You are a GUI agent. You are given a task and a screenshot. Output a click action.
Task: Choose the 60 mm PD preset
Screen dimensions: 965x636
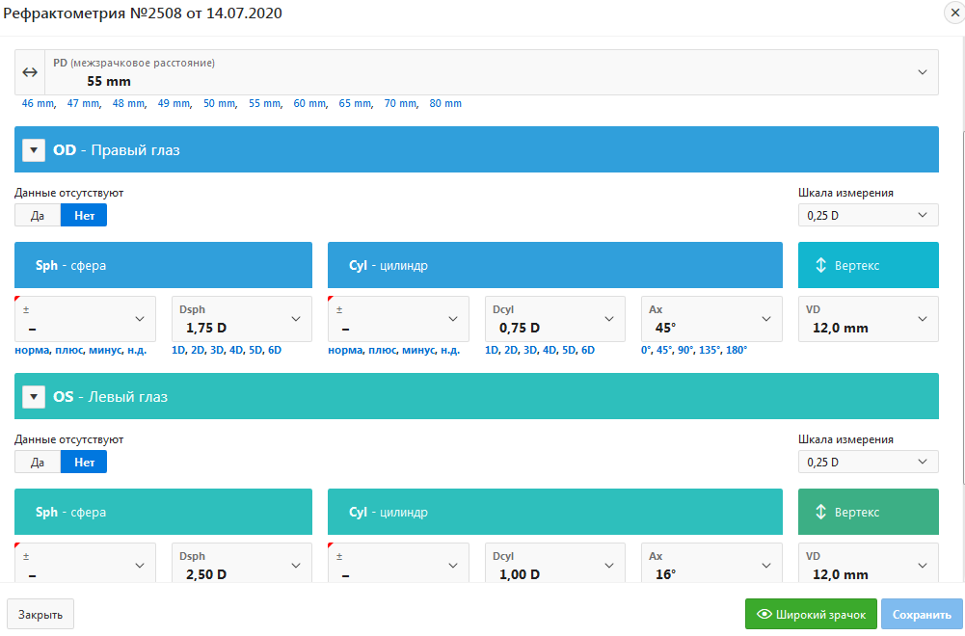(311, 103)
